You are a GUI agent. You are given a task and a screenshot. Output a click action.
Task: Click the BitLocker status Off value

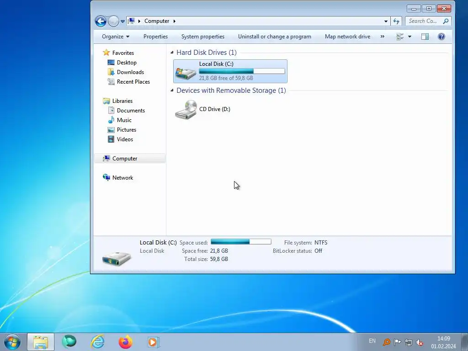click(x=318, y=251)
